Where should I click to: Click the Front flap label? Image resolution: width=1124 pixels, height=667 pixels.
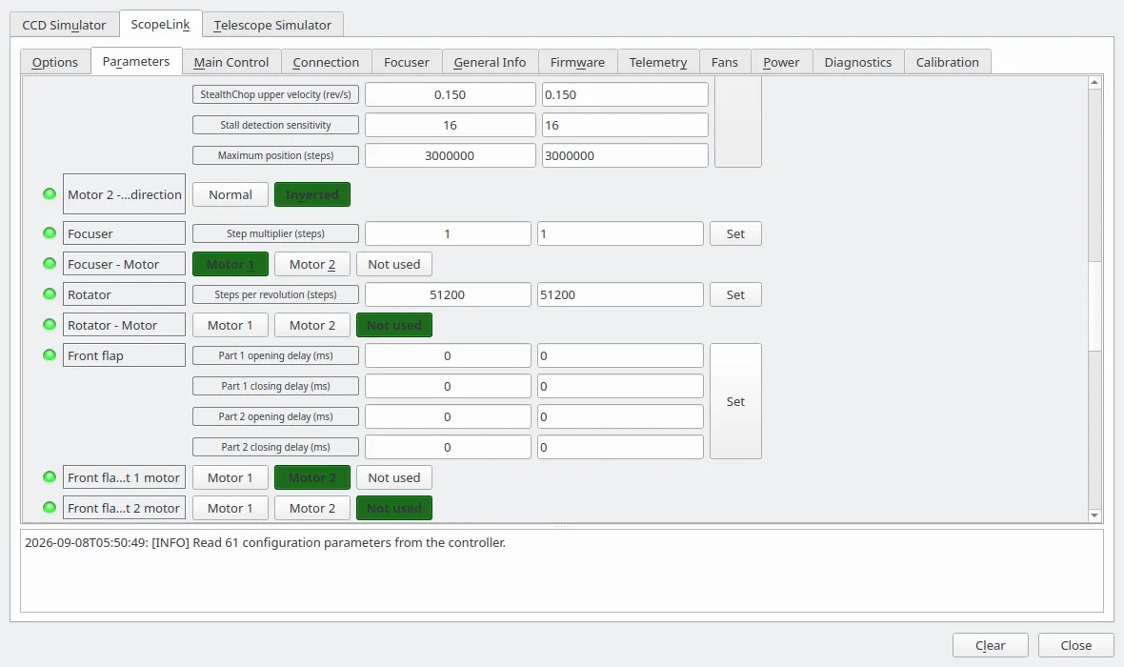[124, 355]
